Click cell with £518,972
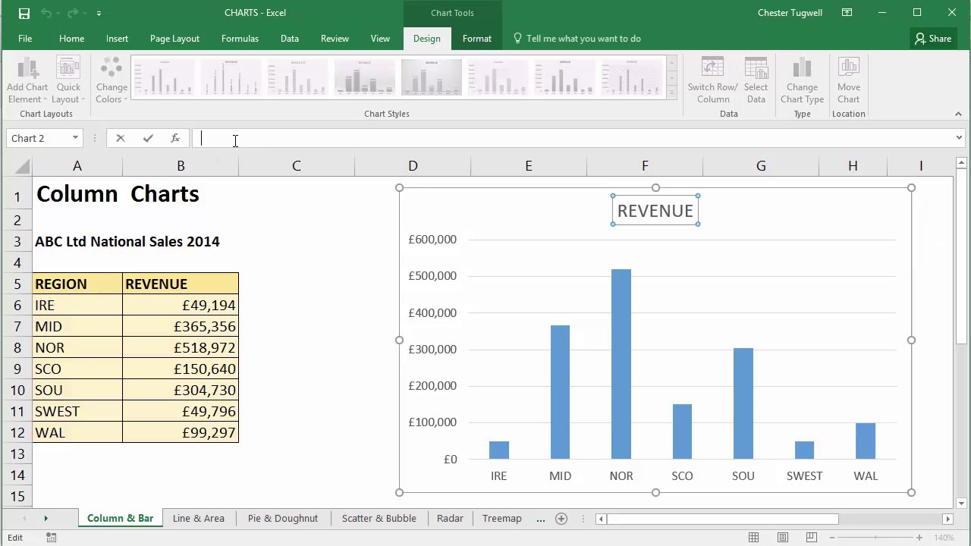The width and height of the screenshot is (971, 546). pos(181,347)
